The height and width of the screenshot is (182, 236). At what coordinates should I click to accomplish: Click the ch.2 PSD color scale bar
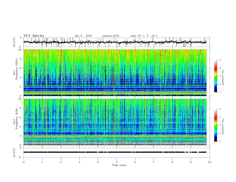pyautogui.click(x=215, y=125)
